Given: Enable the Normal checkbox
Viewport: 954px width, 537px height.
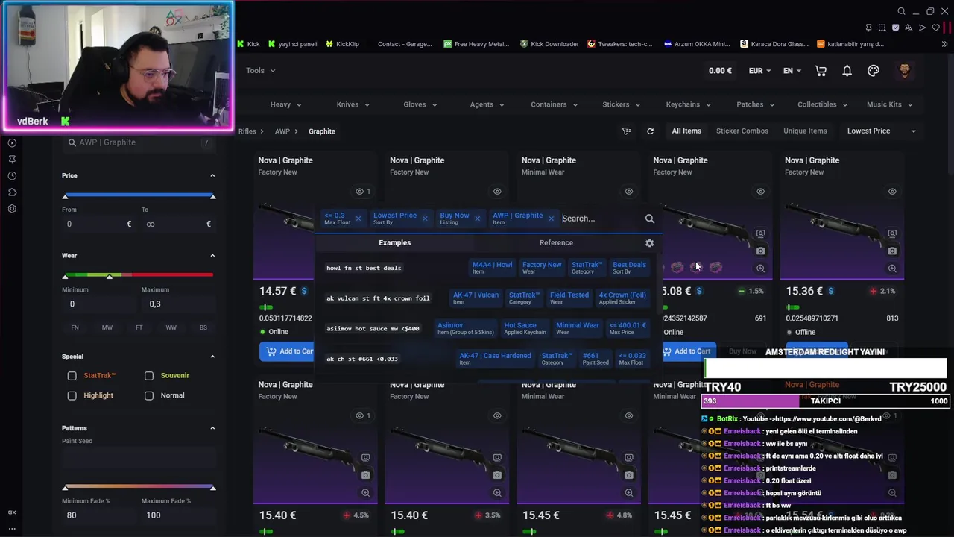Looking at the screenshot, I should point(149,395).
